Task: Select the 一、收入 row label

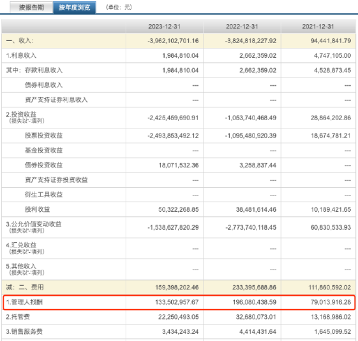Action: [20, 41]
